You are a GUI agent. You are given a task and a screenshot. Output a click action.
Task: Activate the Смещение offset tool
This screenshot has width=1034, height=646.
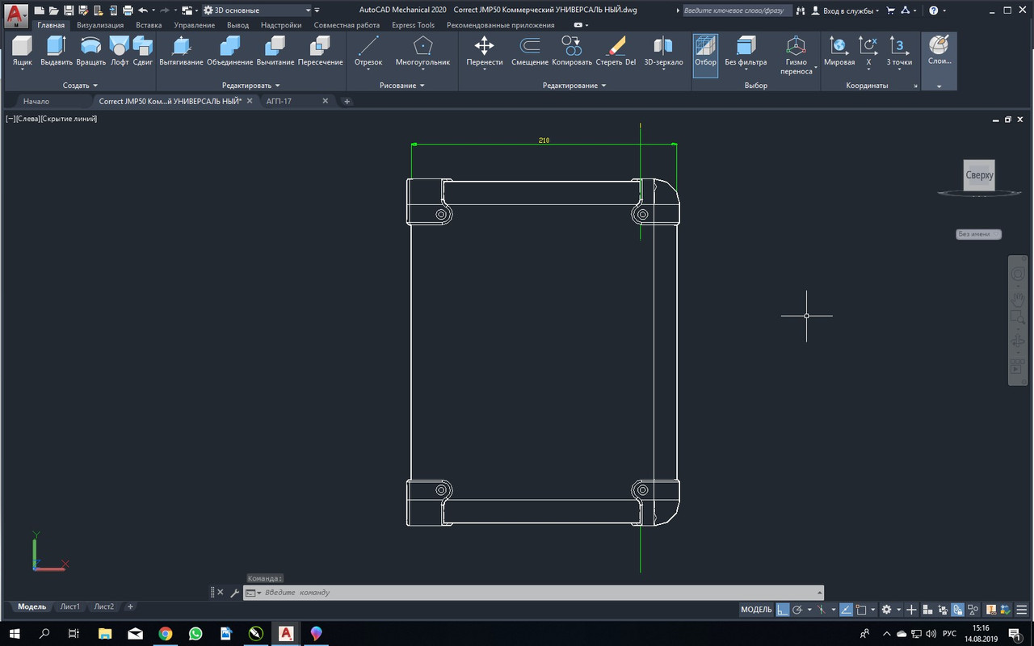pyautogui.click(x=530, y=51)
